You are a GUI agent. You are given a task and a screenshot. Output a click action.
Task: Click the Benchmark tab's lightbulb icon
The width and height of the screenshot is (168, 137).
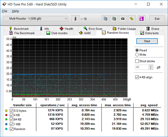pos(11,28)
